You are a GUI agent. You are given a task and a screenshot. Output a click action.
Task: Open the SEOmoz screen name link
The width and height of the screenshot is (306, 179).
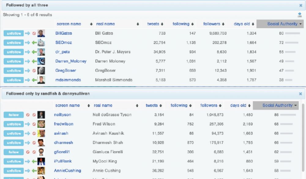point(64,43)
